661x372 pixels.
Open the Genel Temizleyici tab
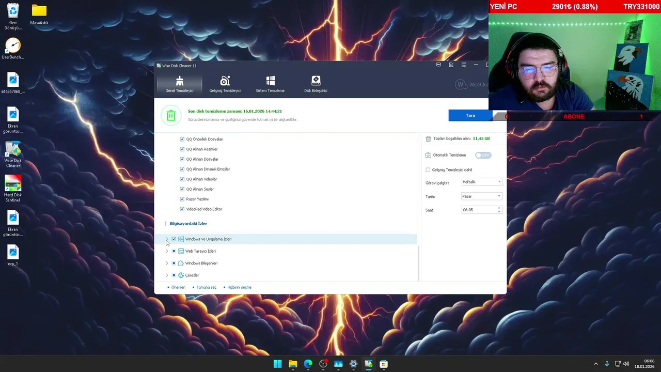click(179, 84)
